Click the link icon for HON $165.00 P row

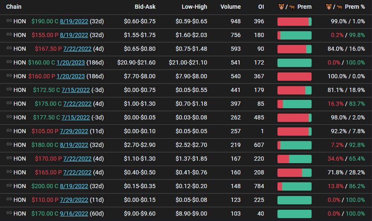coord(9,172)
